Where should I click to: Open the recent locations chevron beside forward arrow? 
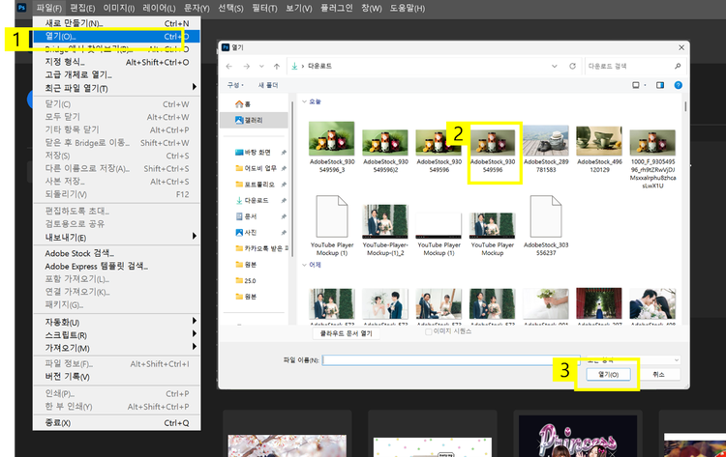(261, 66)
